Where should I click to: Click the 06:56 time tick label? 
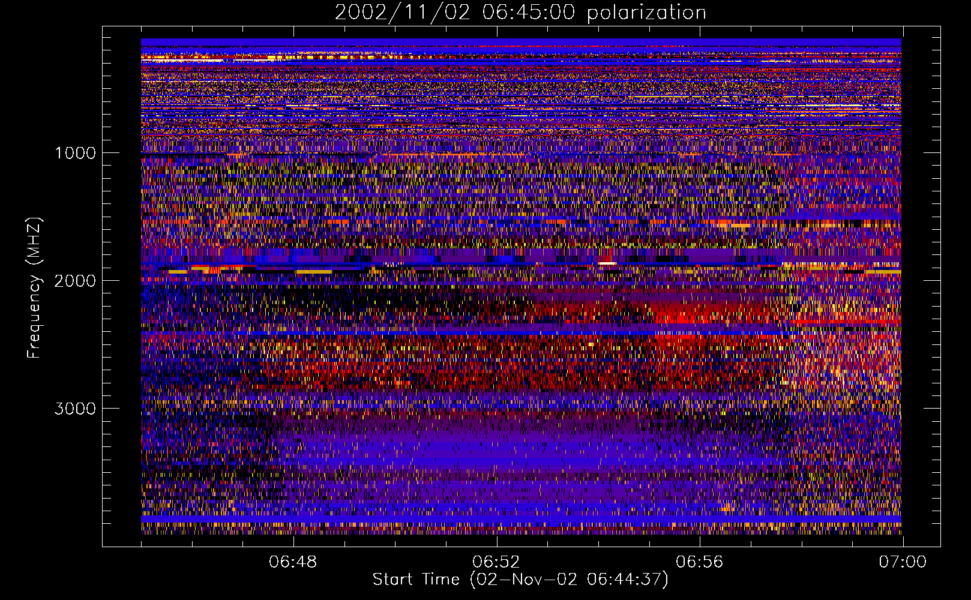(700, 562)
